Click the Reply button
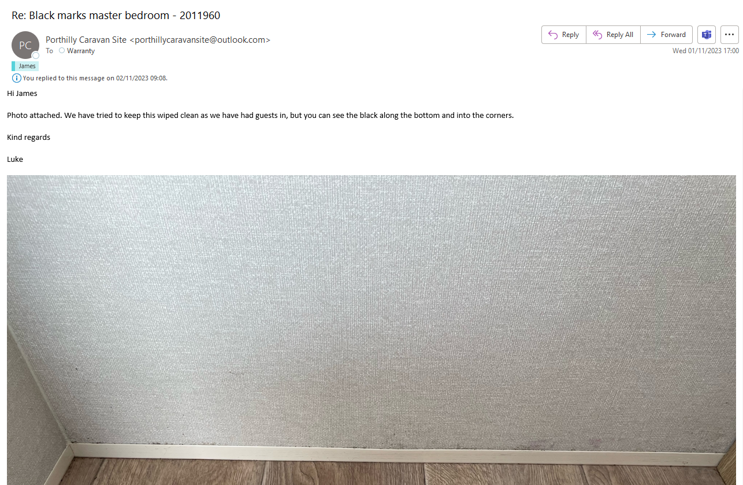This screenshot has height=485, width=743. [563, 35]
